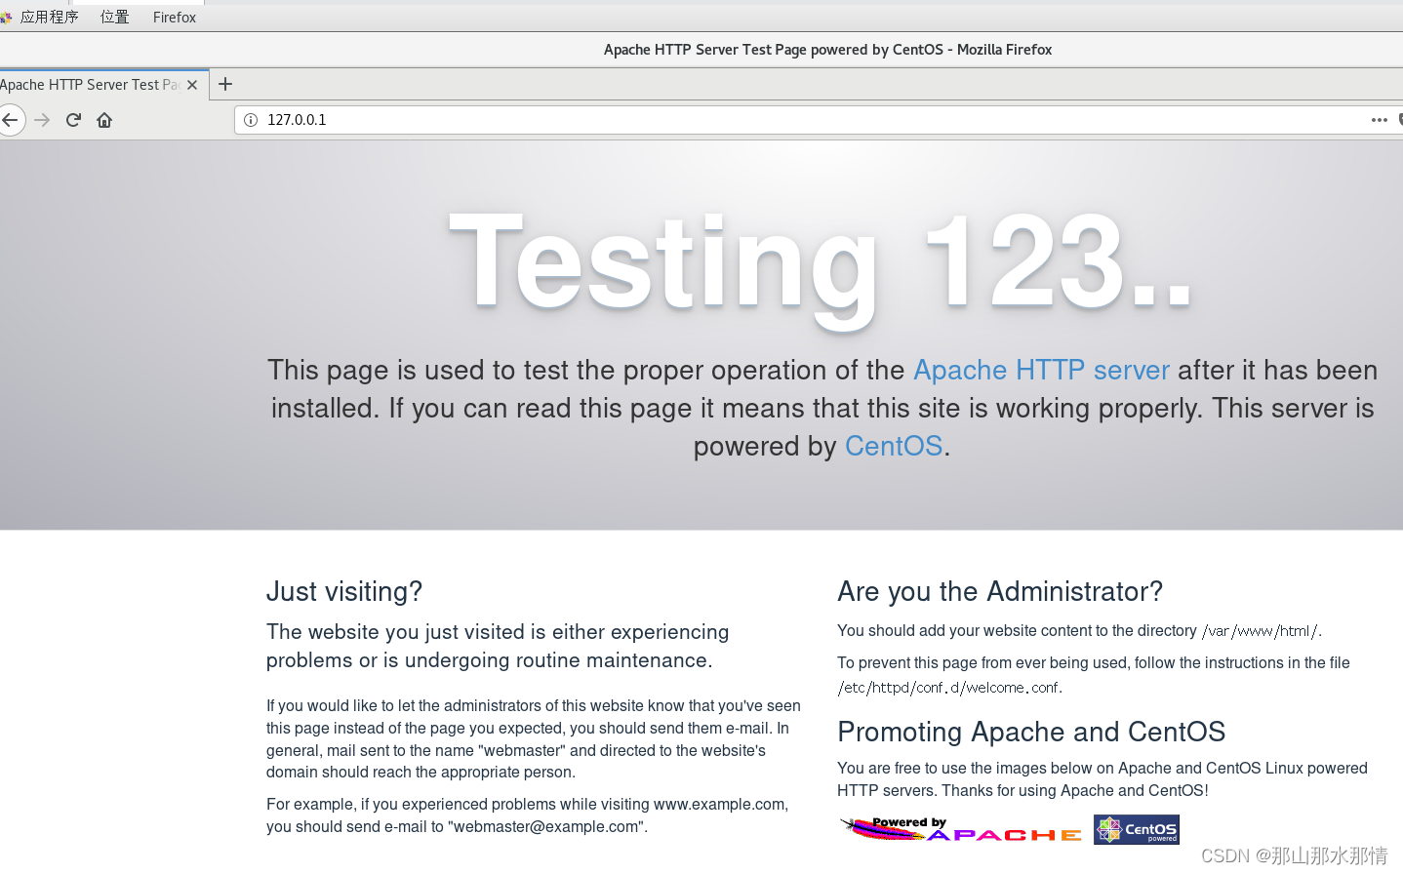The image size is (1403, 874).
Task: Open the Firefox menu in top panel
Action: pos(175,18)
